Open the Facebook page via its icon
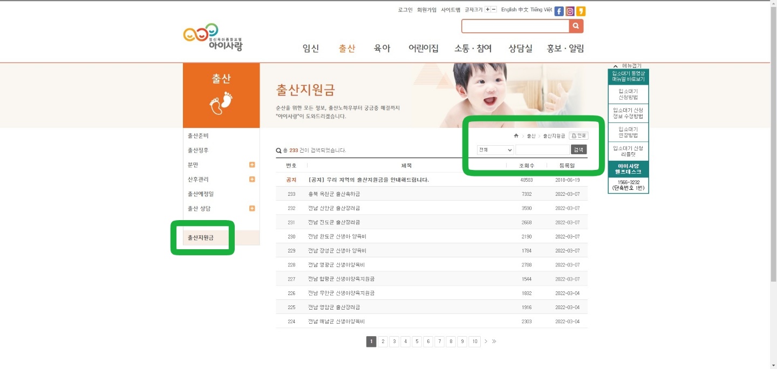Viewport: 777px width, 369px height. coord(559,11)
